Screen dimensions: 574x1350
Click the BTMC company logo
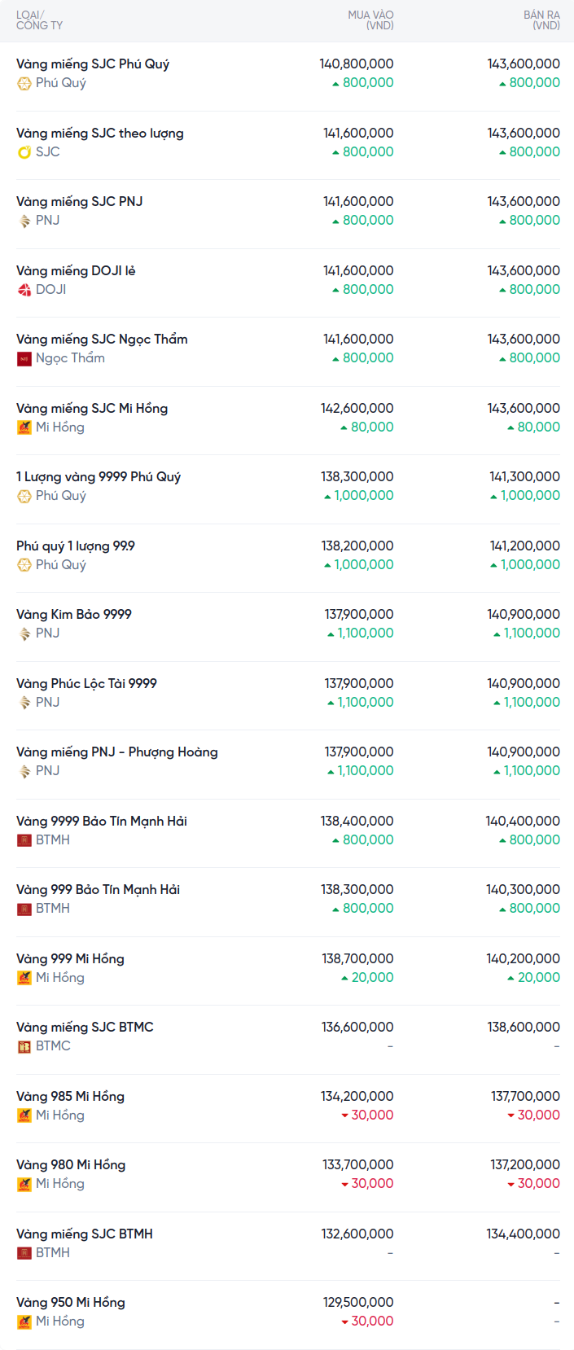coord(24,1046)
